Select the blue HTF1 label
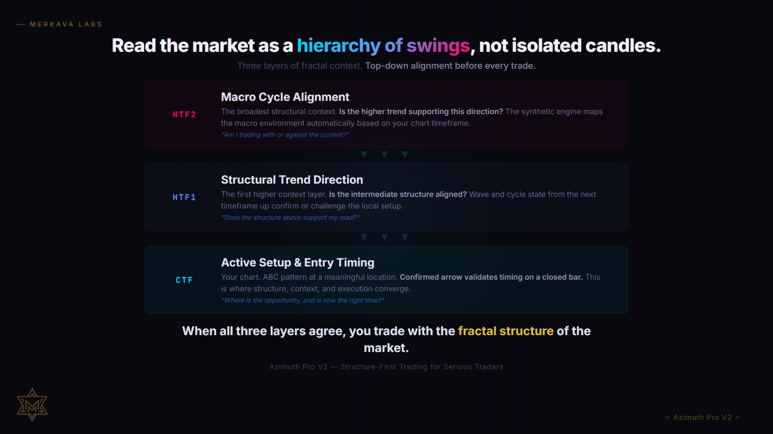Viewport: 773px width, 434px height. click(x=184, y=197)
